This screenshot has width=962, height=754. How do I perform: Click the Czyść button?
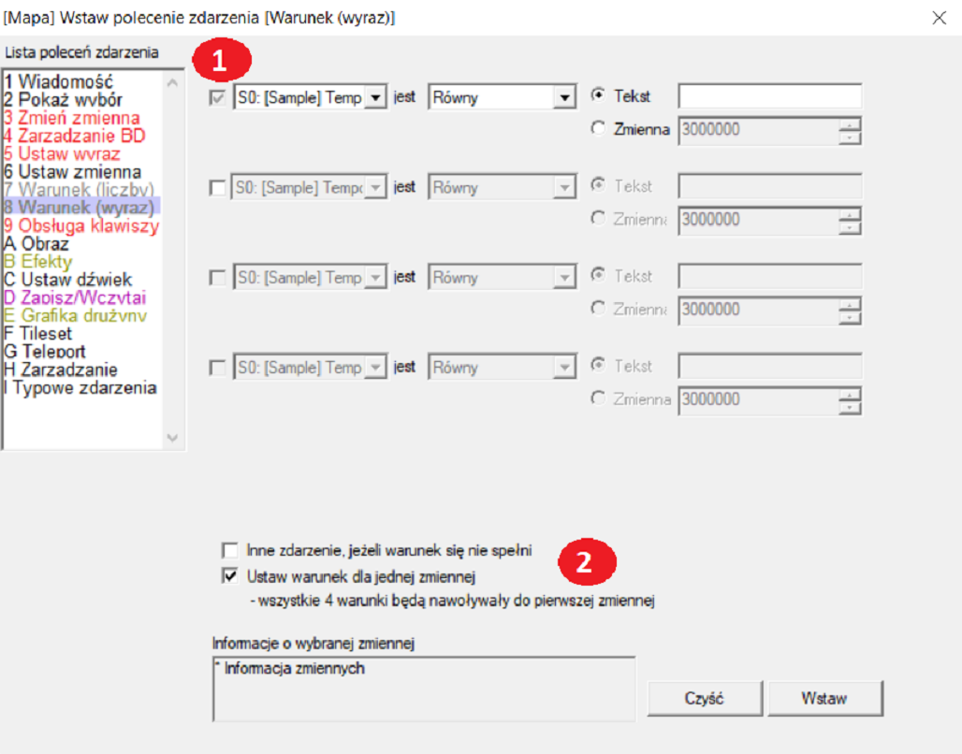point(704,698)
